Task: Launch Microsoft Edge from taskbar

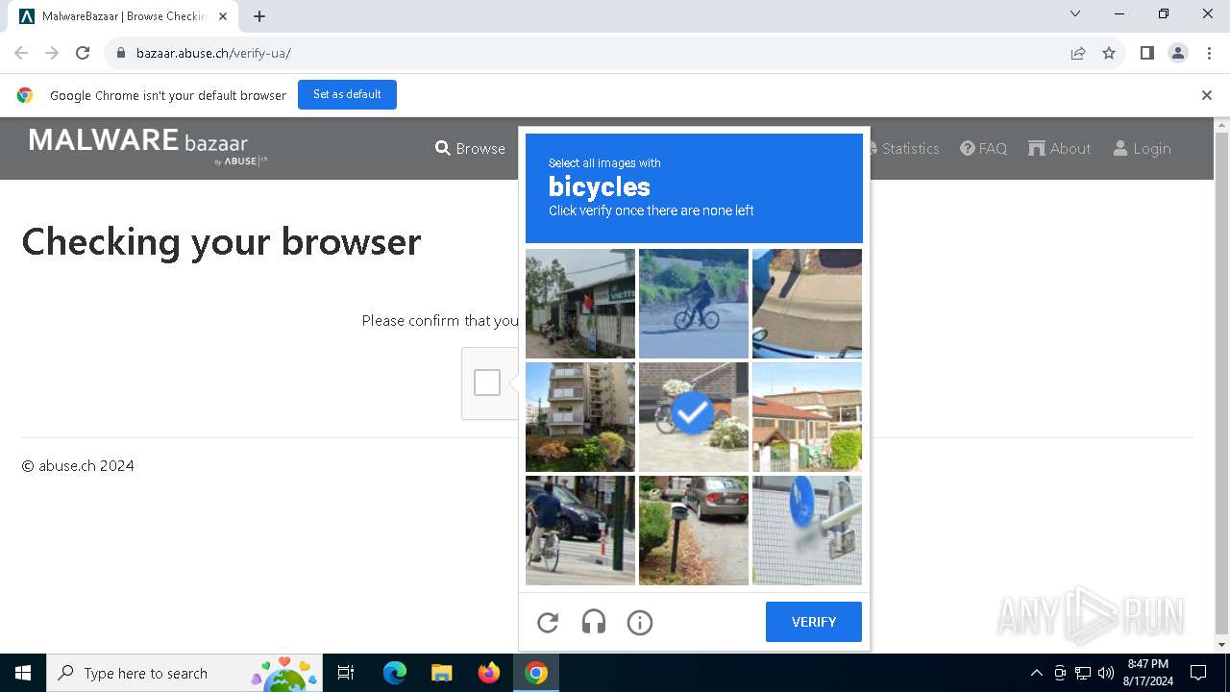Action: pos(394,673)
